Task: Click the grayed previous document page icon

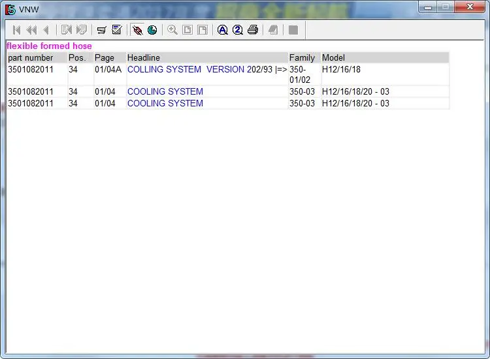Action: click(67, 30)
